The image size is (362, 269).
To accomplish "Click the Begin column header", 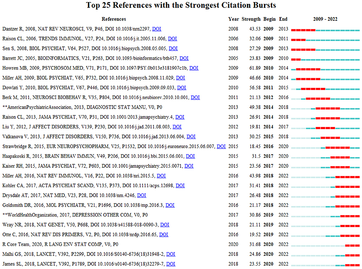I will click(x=270, y=19).
